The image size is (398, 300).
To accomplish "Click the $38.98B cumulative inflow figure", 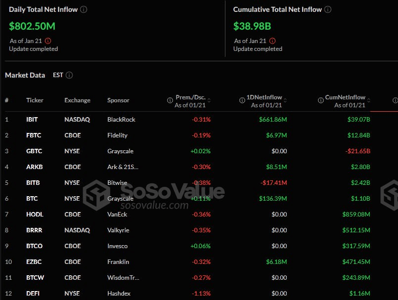I will (x=252, y=26).
